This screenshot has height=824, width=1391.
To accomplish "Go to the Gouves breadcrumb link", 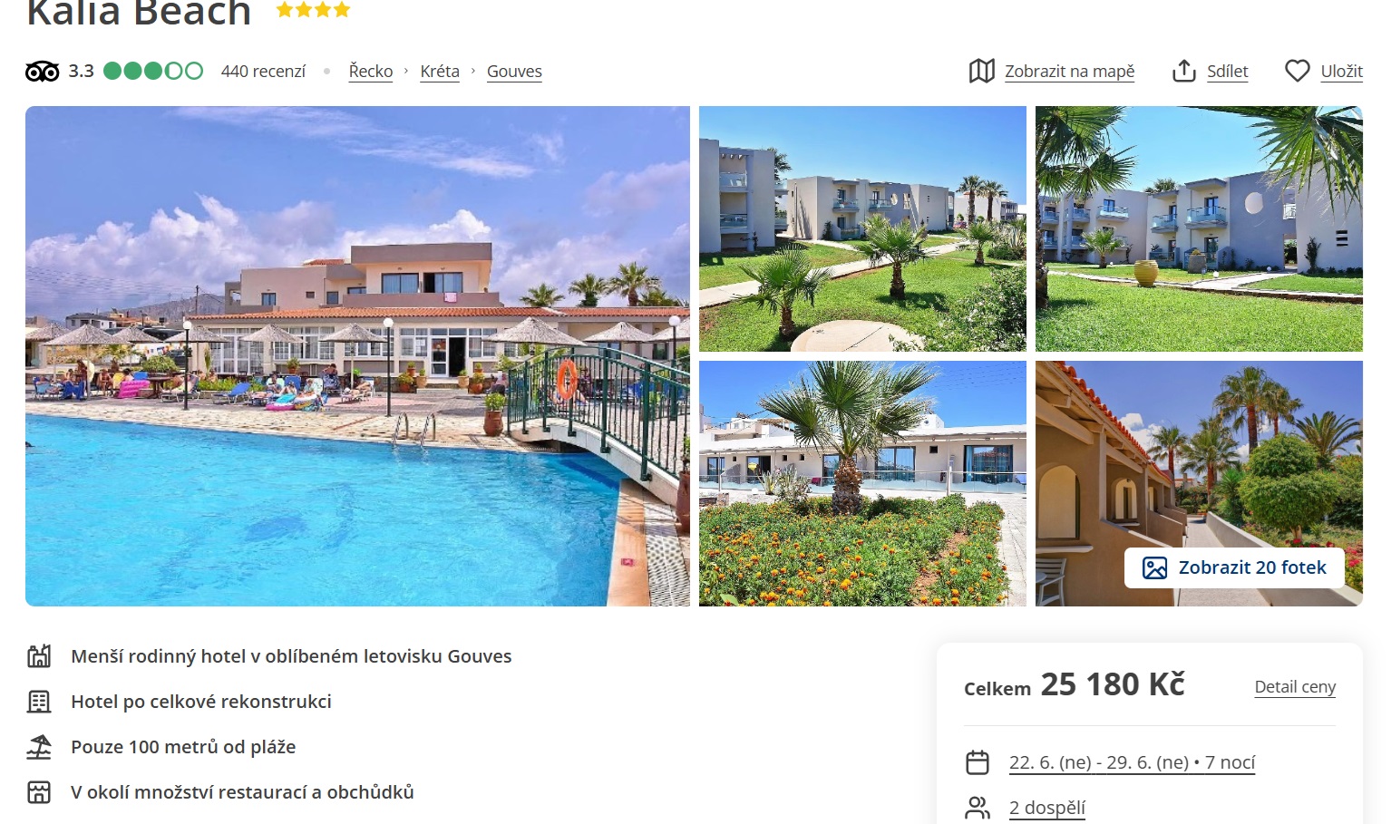I will [514, 71].
